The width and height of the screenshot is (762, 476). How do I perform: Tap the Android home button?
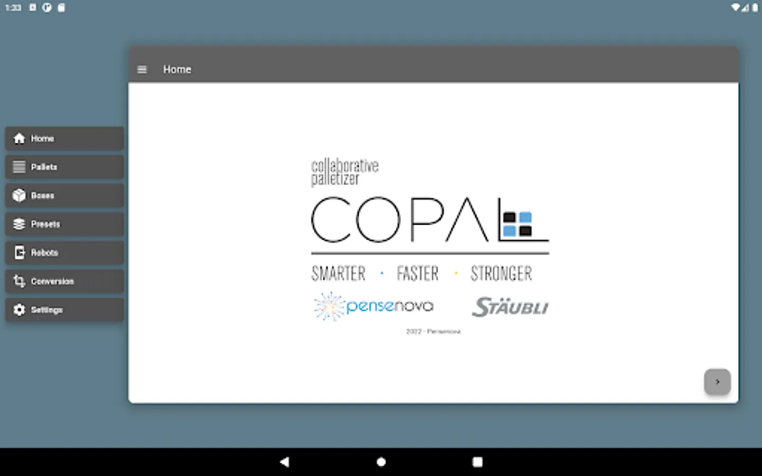381,462
